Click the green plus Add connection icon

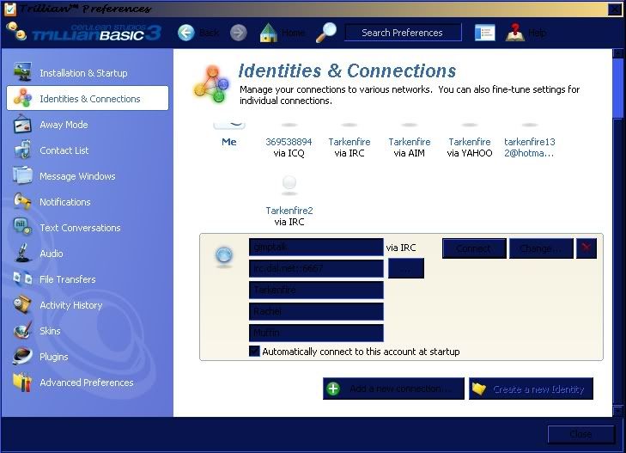333,389
